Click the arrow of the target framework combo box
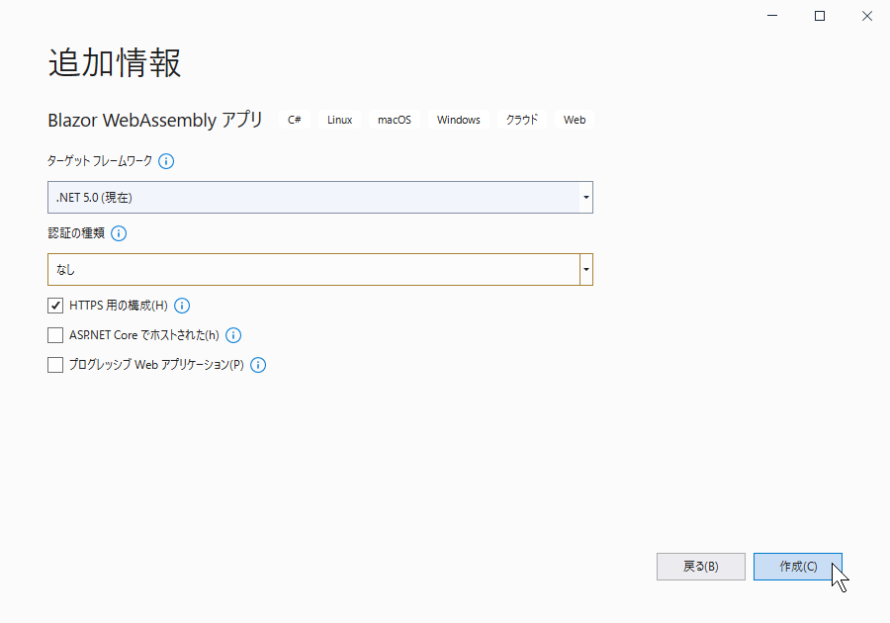This screenshot has height=623, width=890. pyautogui.click(x=586, y=198)
